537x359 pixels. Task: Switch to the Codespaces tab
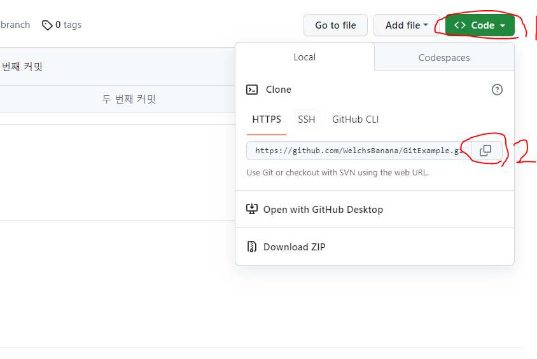point(444,58)
